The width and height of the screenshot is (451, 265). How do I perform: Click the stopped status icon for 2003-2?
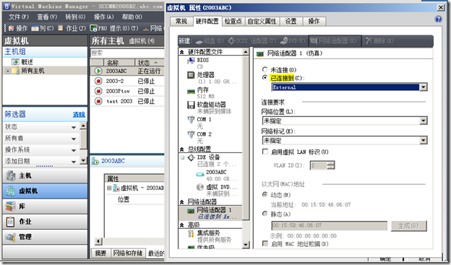(x=98, y=81)
